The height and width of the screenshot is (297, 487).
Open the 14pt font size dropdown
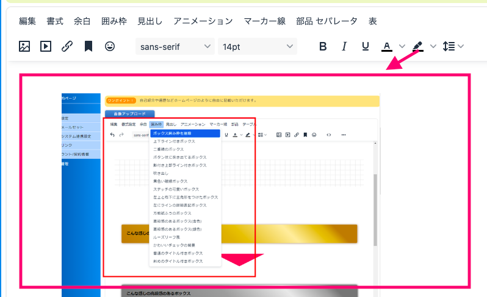click(x=257, y=46)
